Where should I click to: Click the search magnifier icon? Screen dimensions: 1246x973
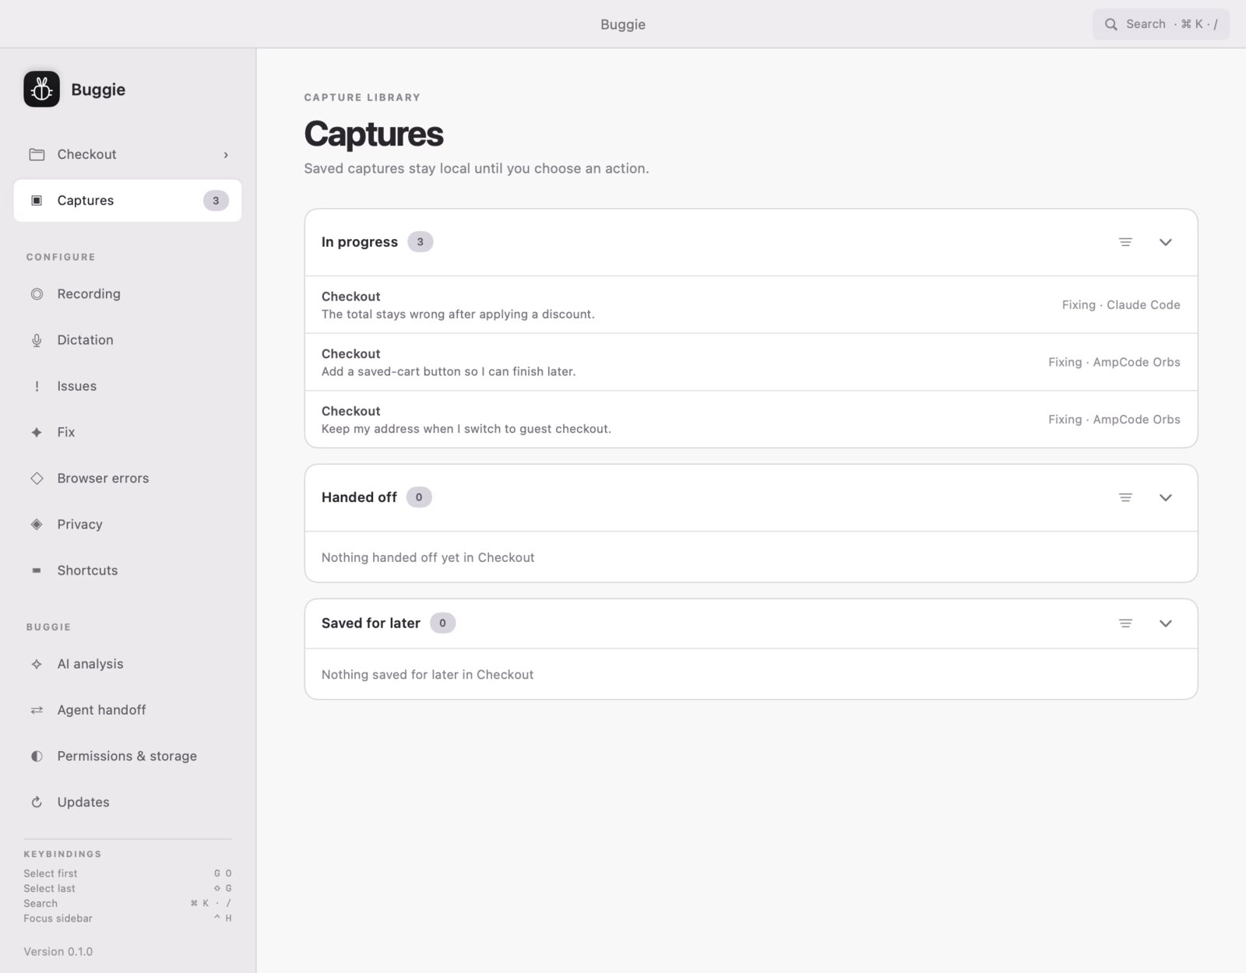1111,24
